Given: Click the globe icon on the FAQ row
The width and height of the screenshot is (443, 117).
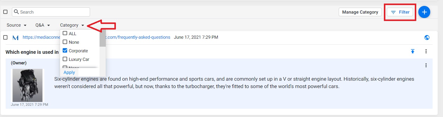Looking at the screenshot, I should tap(427, 38).
